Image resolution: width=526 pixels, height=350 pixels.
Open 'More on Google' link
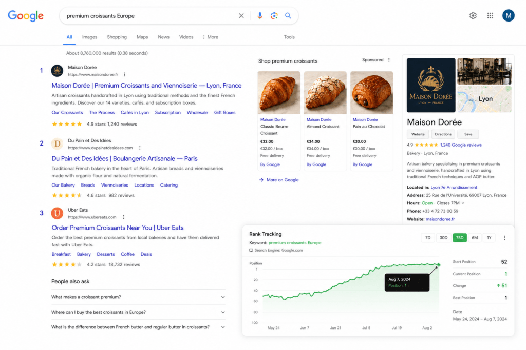283,180
